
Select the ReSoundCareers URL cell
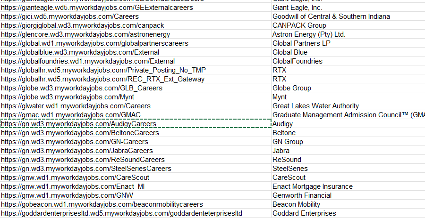pyautogui.click(x=136, y=160)
